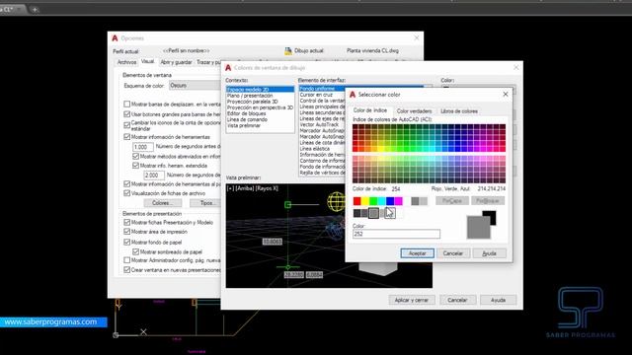Viewport: 632px width, 355px height.
Task: Click the red standard color swatch
Action: [x=357, y=201]
